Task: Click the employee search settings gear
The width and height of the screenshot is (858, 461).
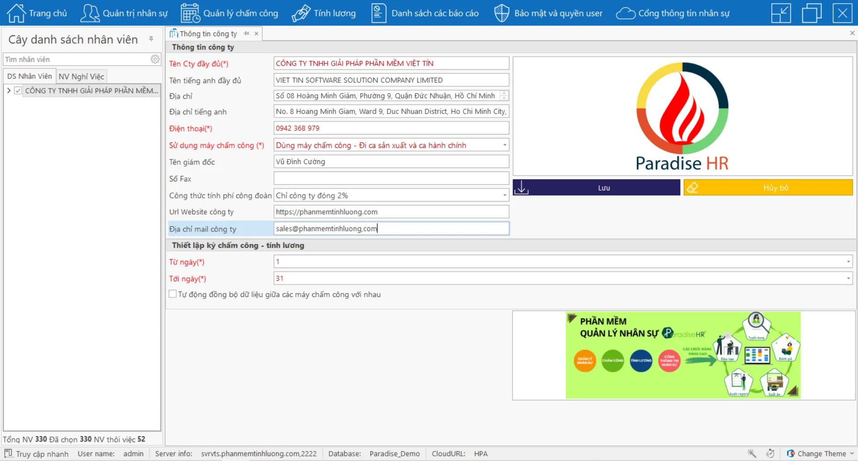Action: [155, 59]
